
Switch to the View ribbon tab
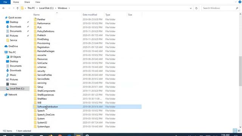point(38,2)
